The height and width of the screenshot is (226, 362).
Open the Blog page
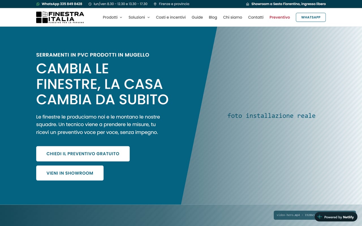click(x=213, y=17)
